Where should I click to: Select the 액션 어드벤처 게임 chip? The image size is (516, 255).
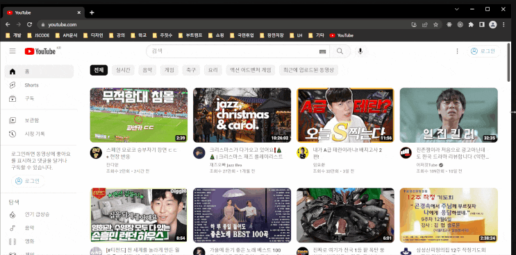251,70
